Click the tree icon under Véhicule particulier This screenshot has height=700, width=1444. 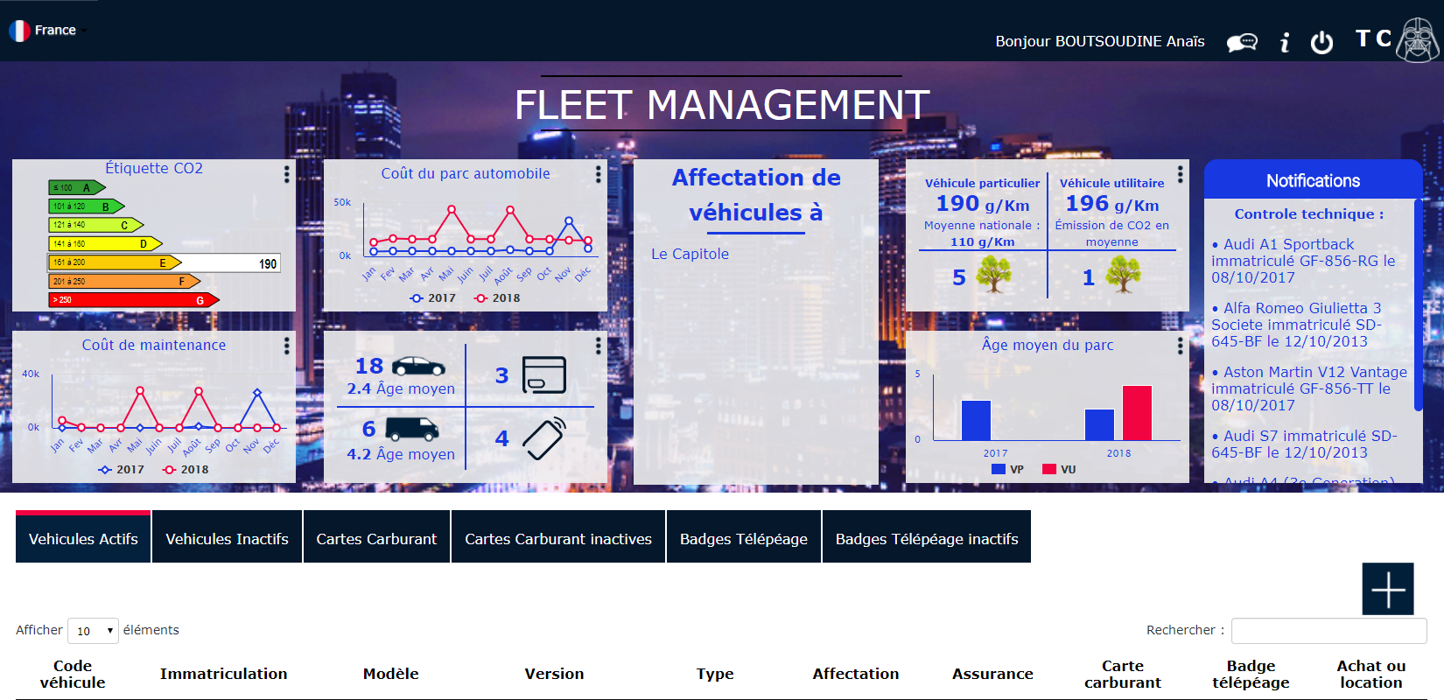(x=993, y=275)
